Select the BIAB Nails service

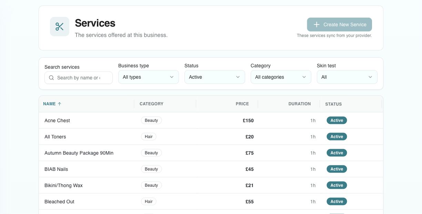tap(211, 169)
